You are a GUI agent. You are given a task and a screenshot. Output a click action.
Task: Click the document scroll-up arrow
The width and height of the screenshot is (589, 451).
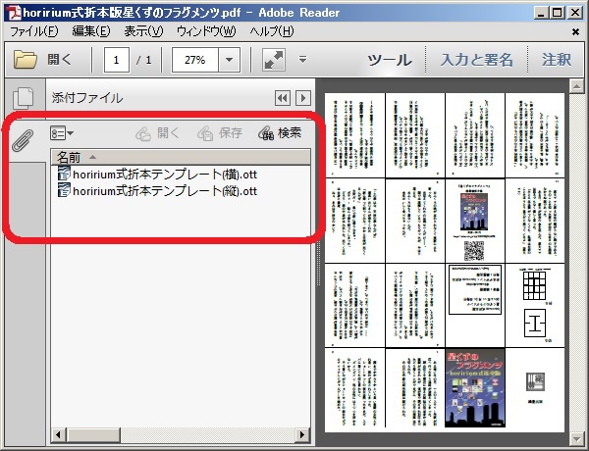click(x=576, y=86)
